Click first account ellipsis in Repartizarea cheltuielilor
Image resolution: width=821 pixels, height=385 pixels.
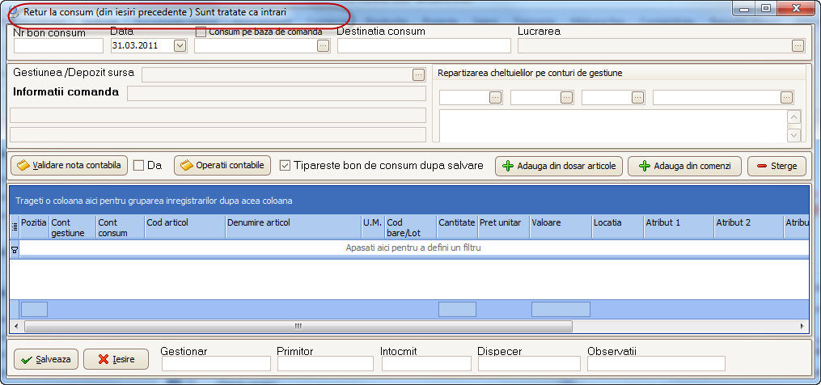tap(496, 98)
